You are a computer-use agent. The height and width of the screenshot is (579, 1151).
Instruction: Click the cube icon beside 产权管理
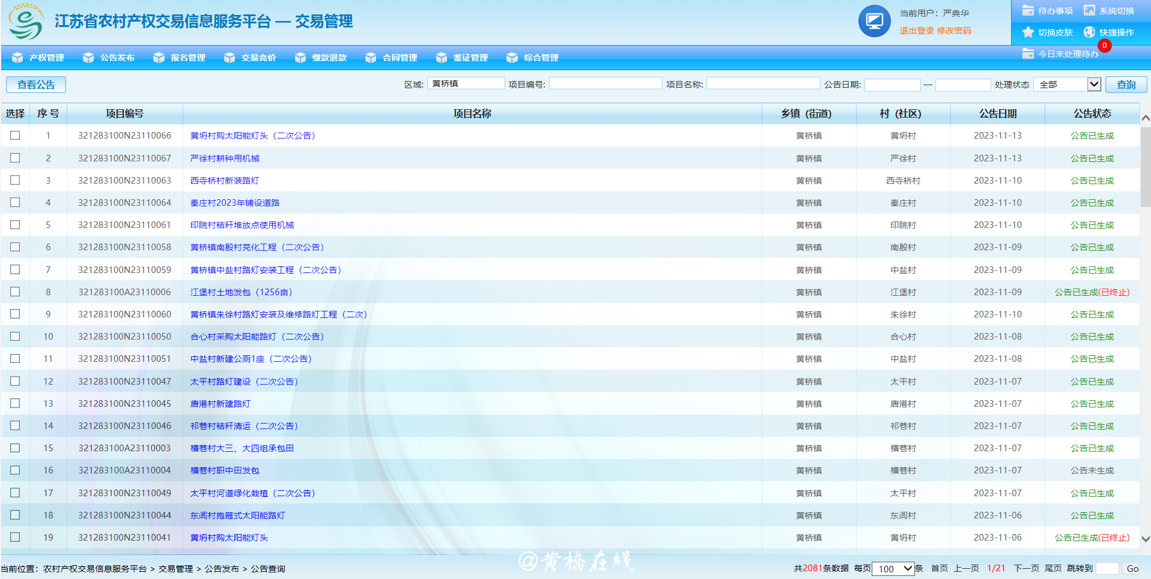(17, 58)
